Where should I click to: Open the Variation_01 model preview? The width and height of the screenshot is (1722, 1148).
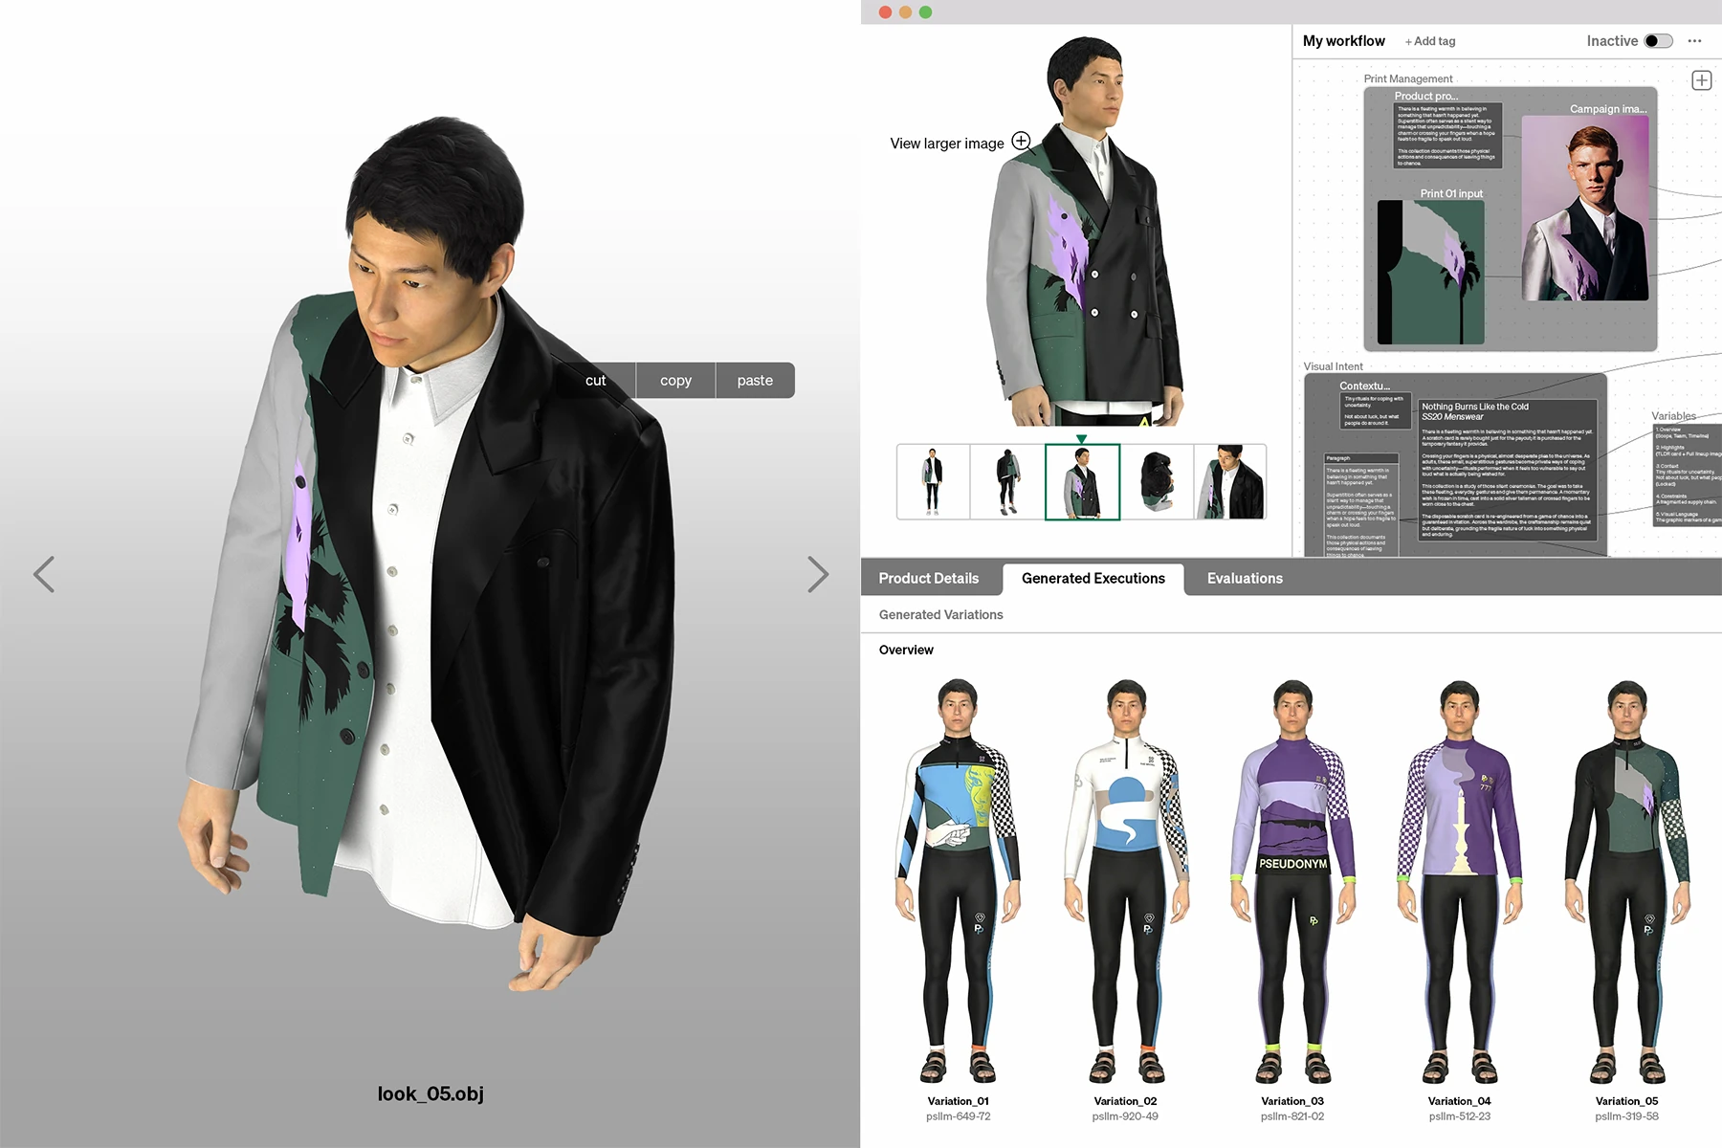[x=958, y=880]
